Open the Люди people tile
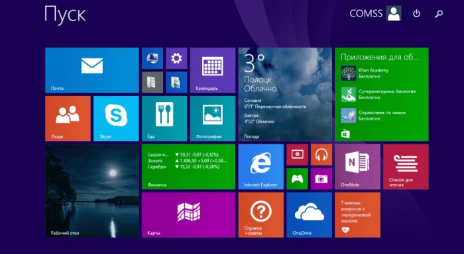Screen dimensions: 464x254 68,118
